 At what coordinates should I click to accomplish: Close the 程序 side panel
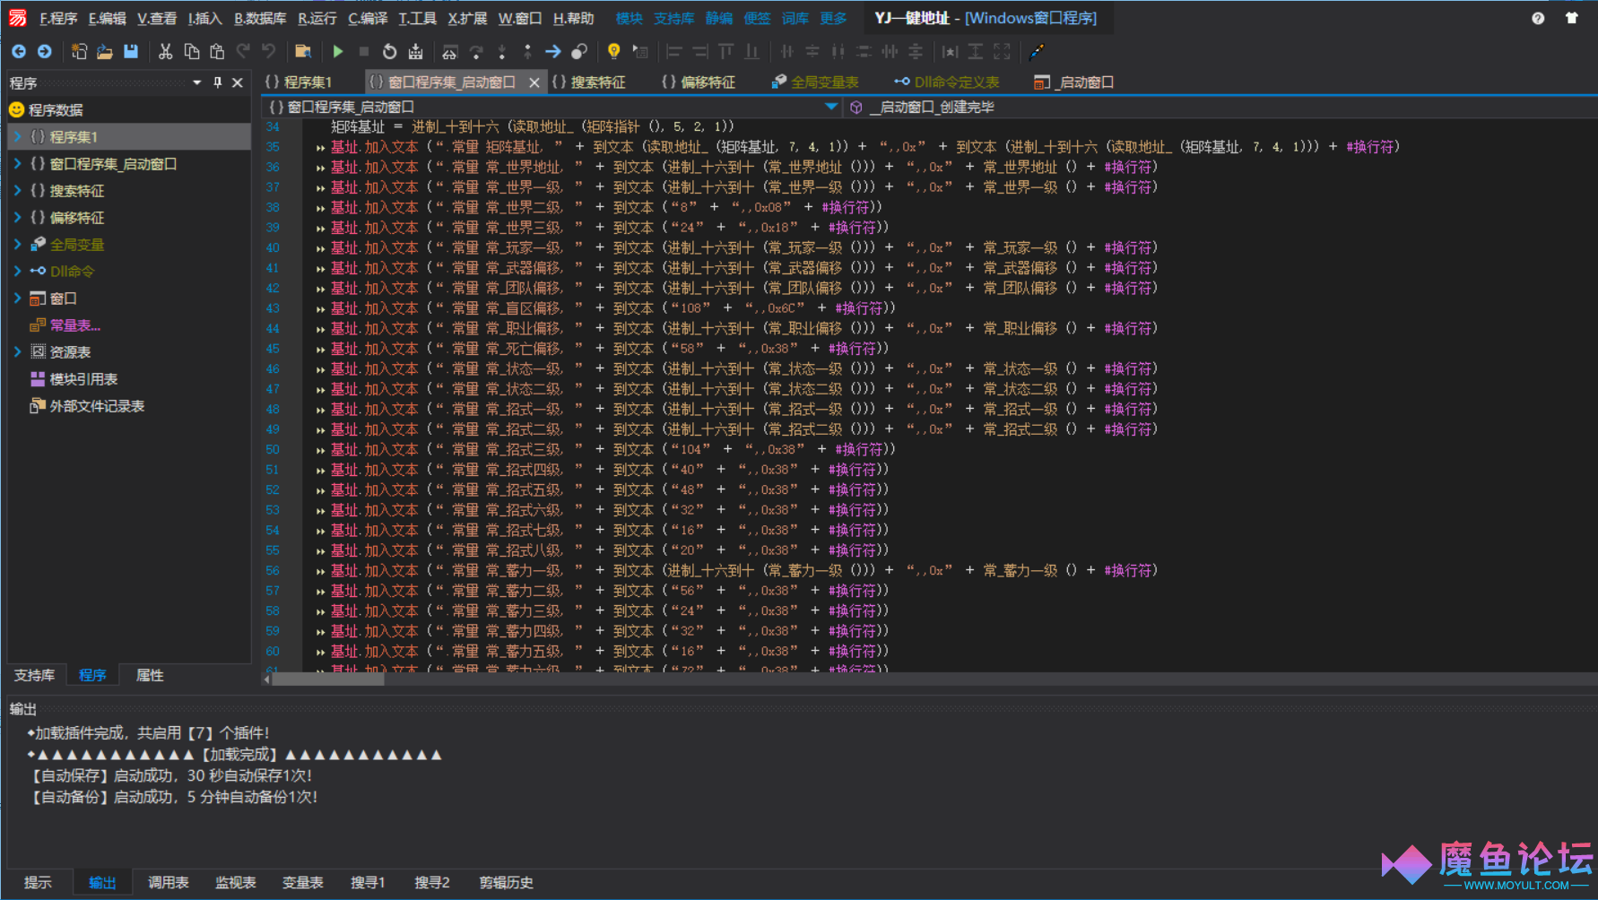tap(238, 82)
